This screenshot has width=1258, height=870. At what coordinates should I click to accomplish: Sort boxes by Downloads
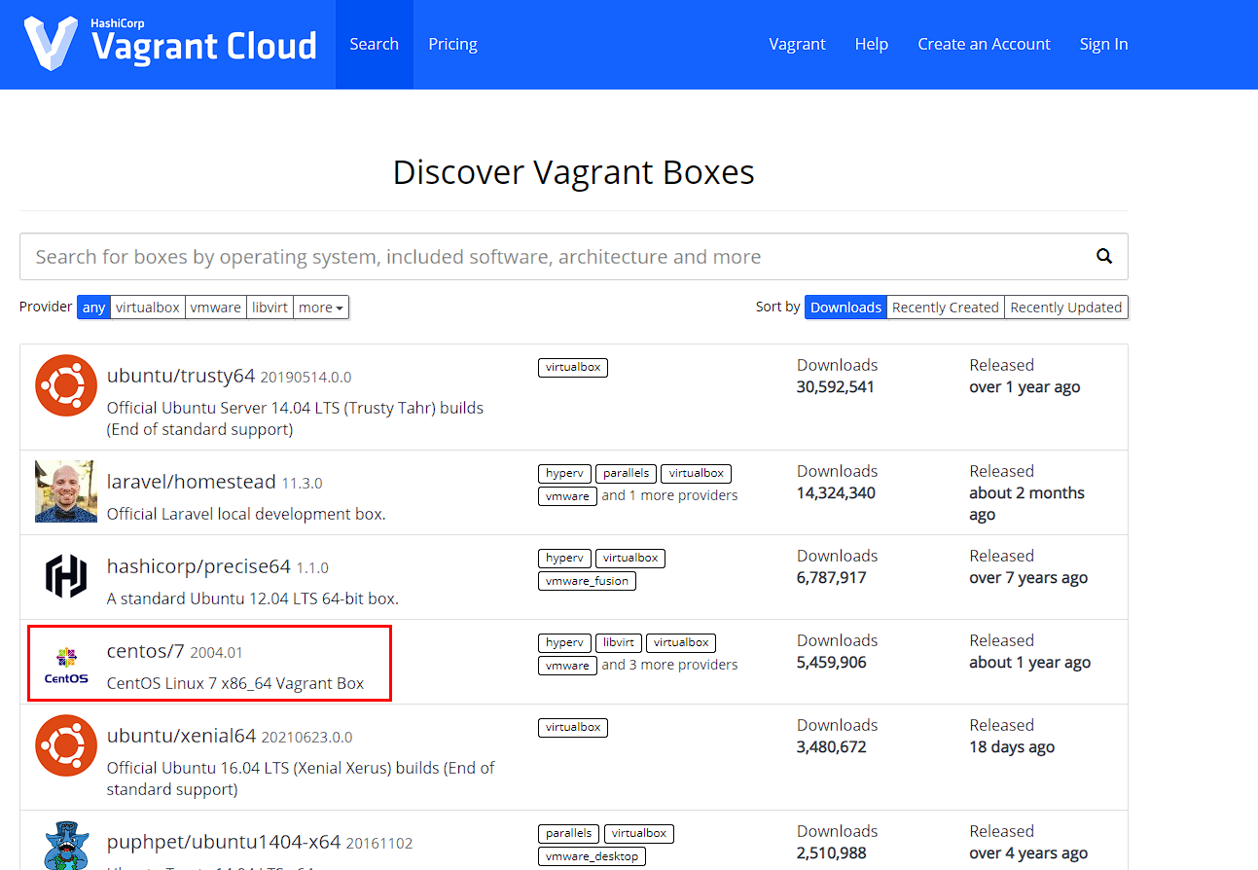[x=845, y=308]
